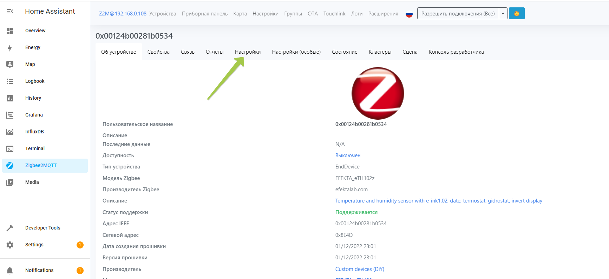
Task: Switch to the Отчеты tab
Action: 215,52
